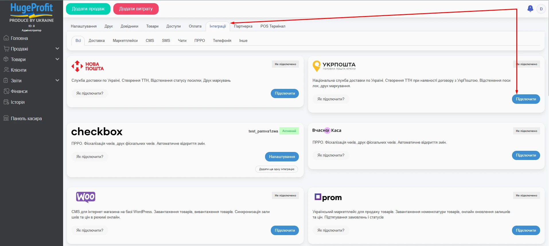Screen dimensions: 549x246
Task: Open Як підключити for WooCommerce
Action: [90, 230]
